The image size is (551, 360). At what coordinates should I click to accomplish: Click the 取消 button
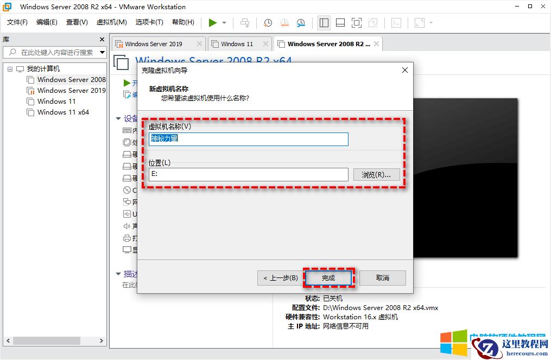click(x=382, y=278)
